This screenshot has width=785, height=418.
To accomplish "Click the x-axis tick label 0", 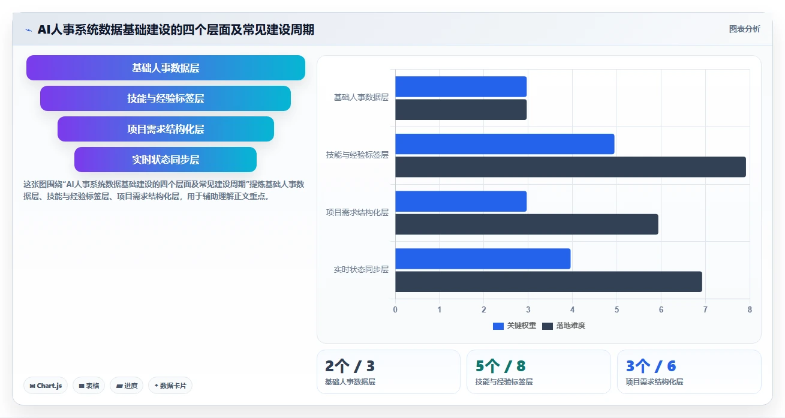I will [395, 309].
